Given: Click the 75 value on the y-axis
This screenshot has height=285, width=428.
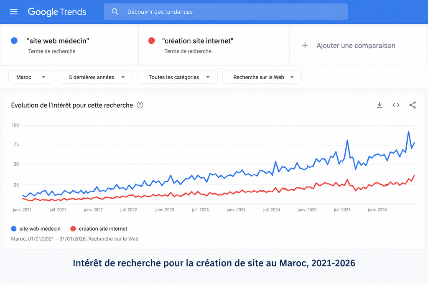Looking at the screenshot, I should (16, 144).
